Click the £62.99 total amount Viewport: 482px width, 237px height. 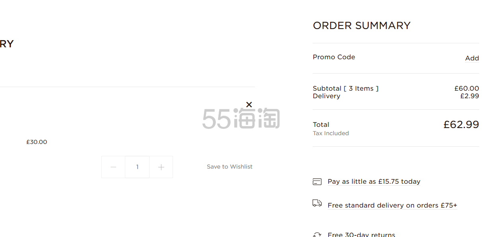point(461,124)
